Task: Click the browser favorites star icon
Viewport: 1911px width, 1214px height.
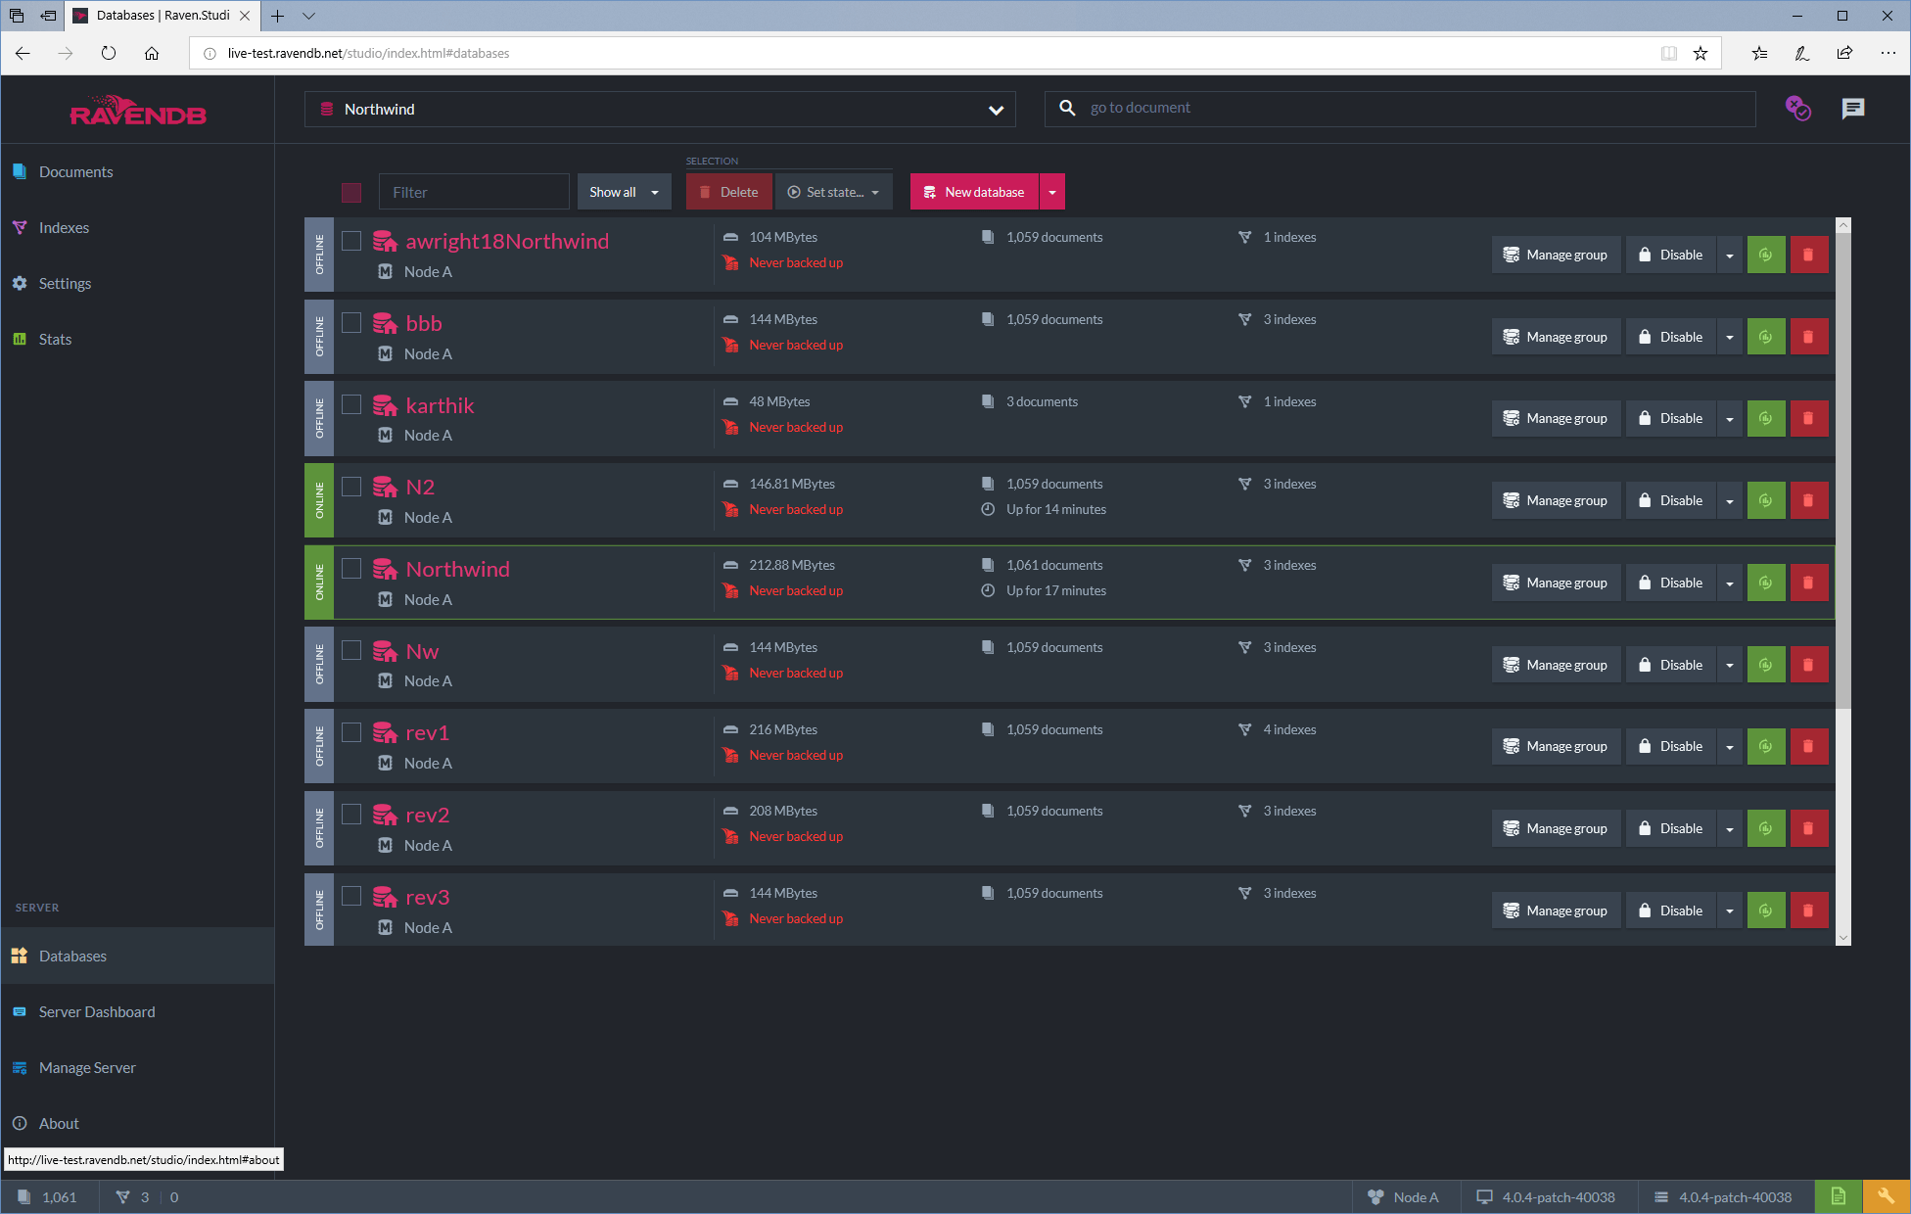Action: click(1701, 54)
